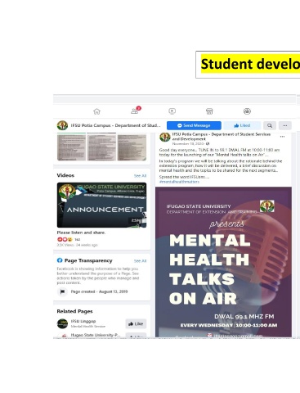The width and height of the screenshot is (300, 393).
Task: Click the page search magnifier button
Action: [x=270, y=125]
